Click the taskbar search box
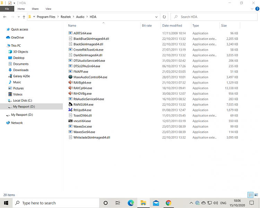The height and width of the screenshot is (208, 260). coord(56,203)
